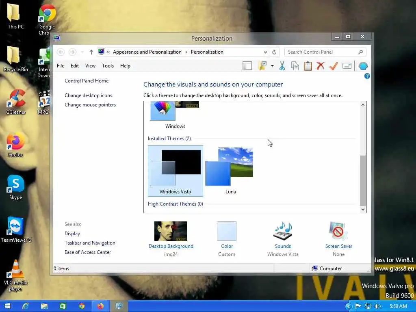
Task: Open Recycle Bin desktop icon
Action: [15, 59]
